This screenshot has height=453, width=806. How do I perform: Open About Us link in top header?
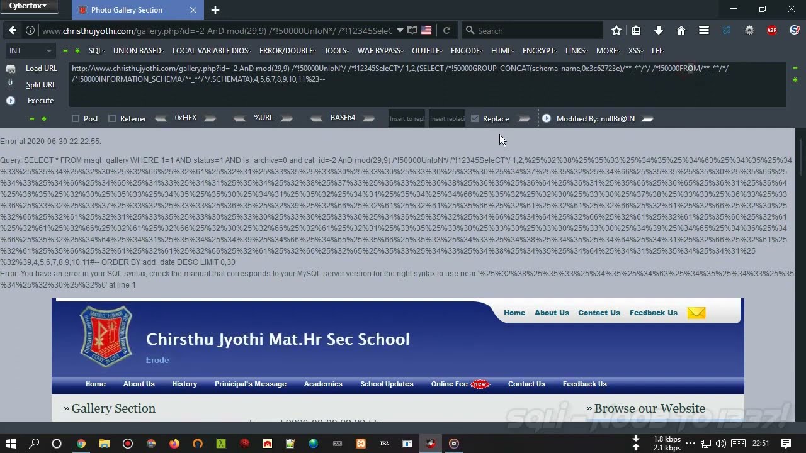pos(552,313)
